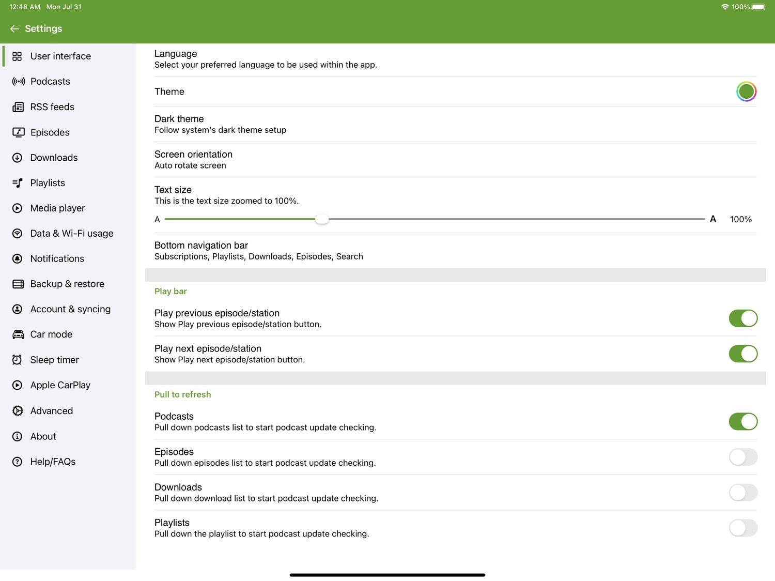Open the Data & Wi-Fi usage icon
Screen dimensions: 775x581
[18, 234]
